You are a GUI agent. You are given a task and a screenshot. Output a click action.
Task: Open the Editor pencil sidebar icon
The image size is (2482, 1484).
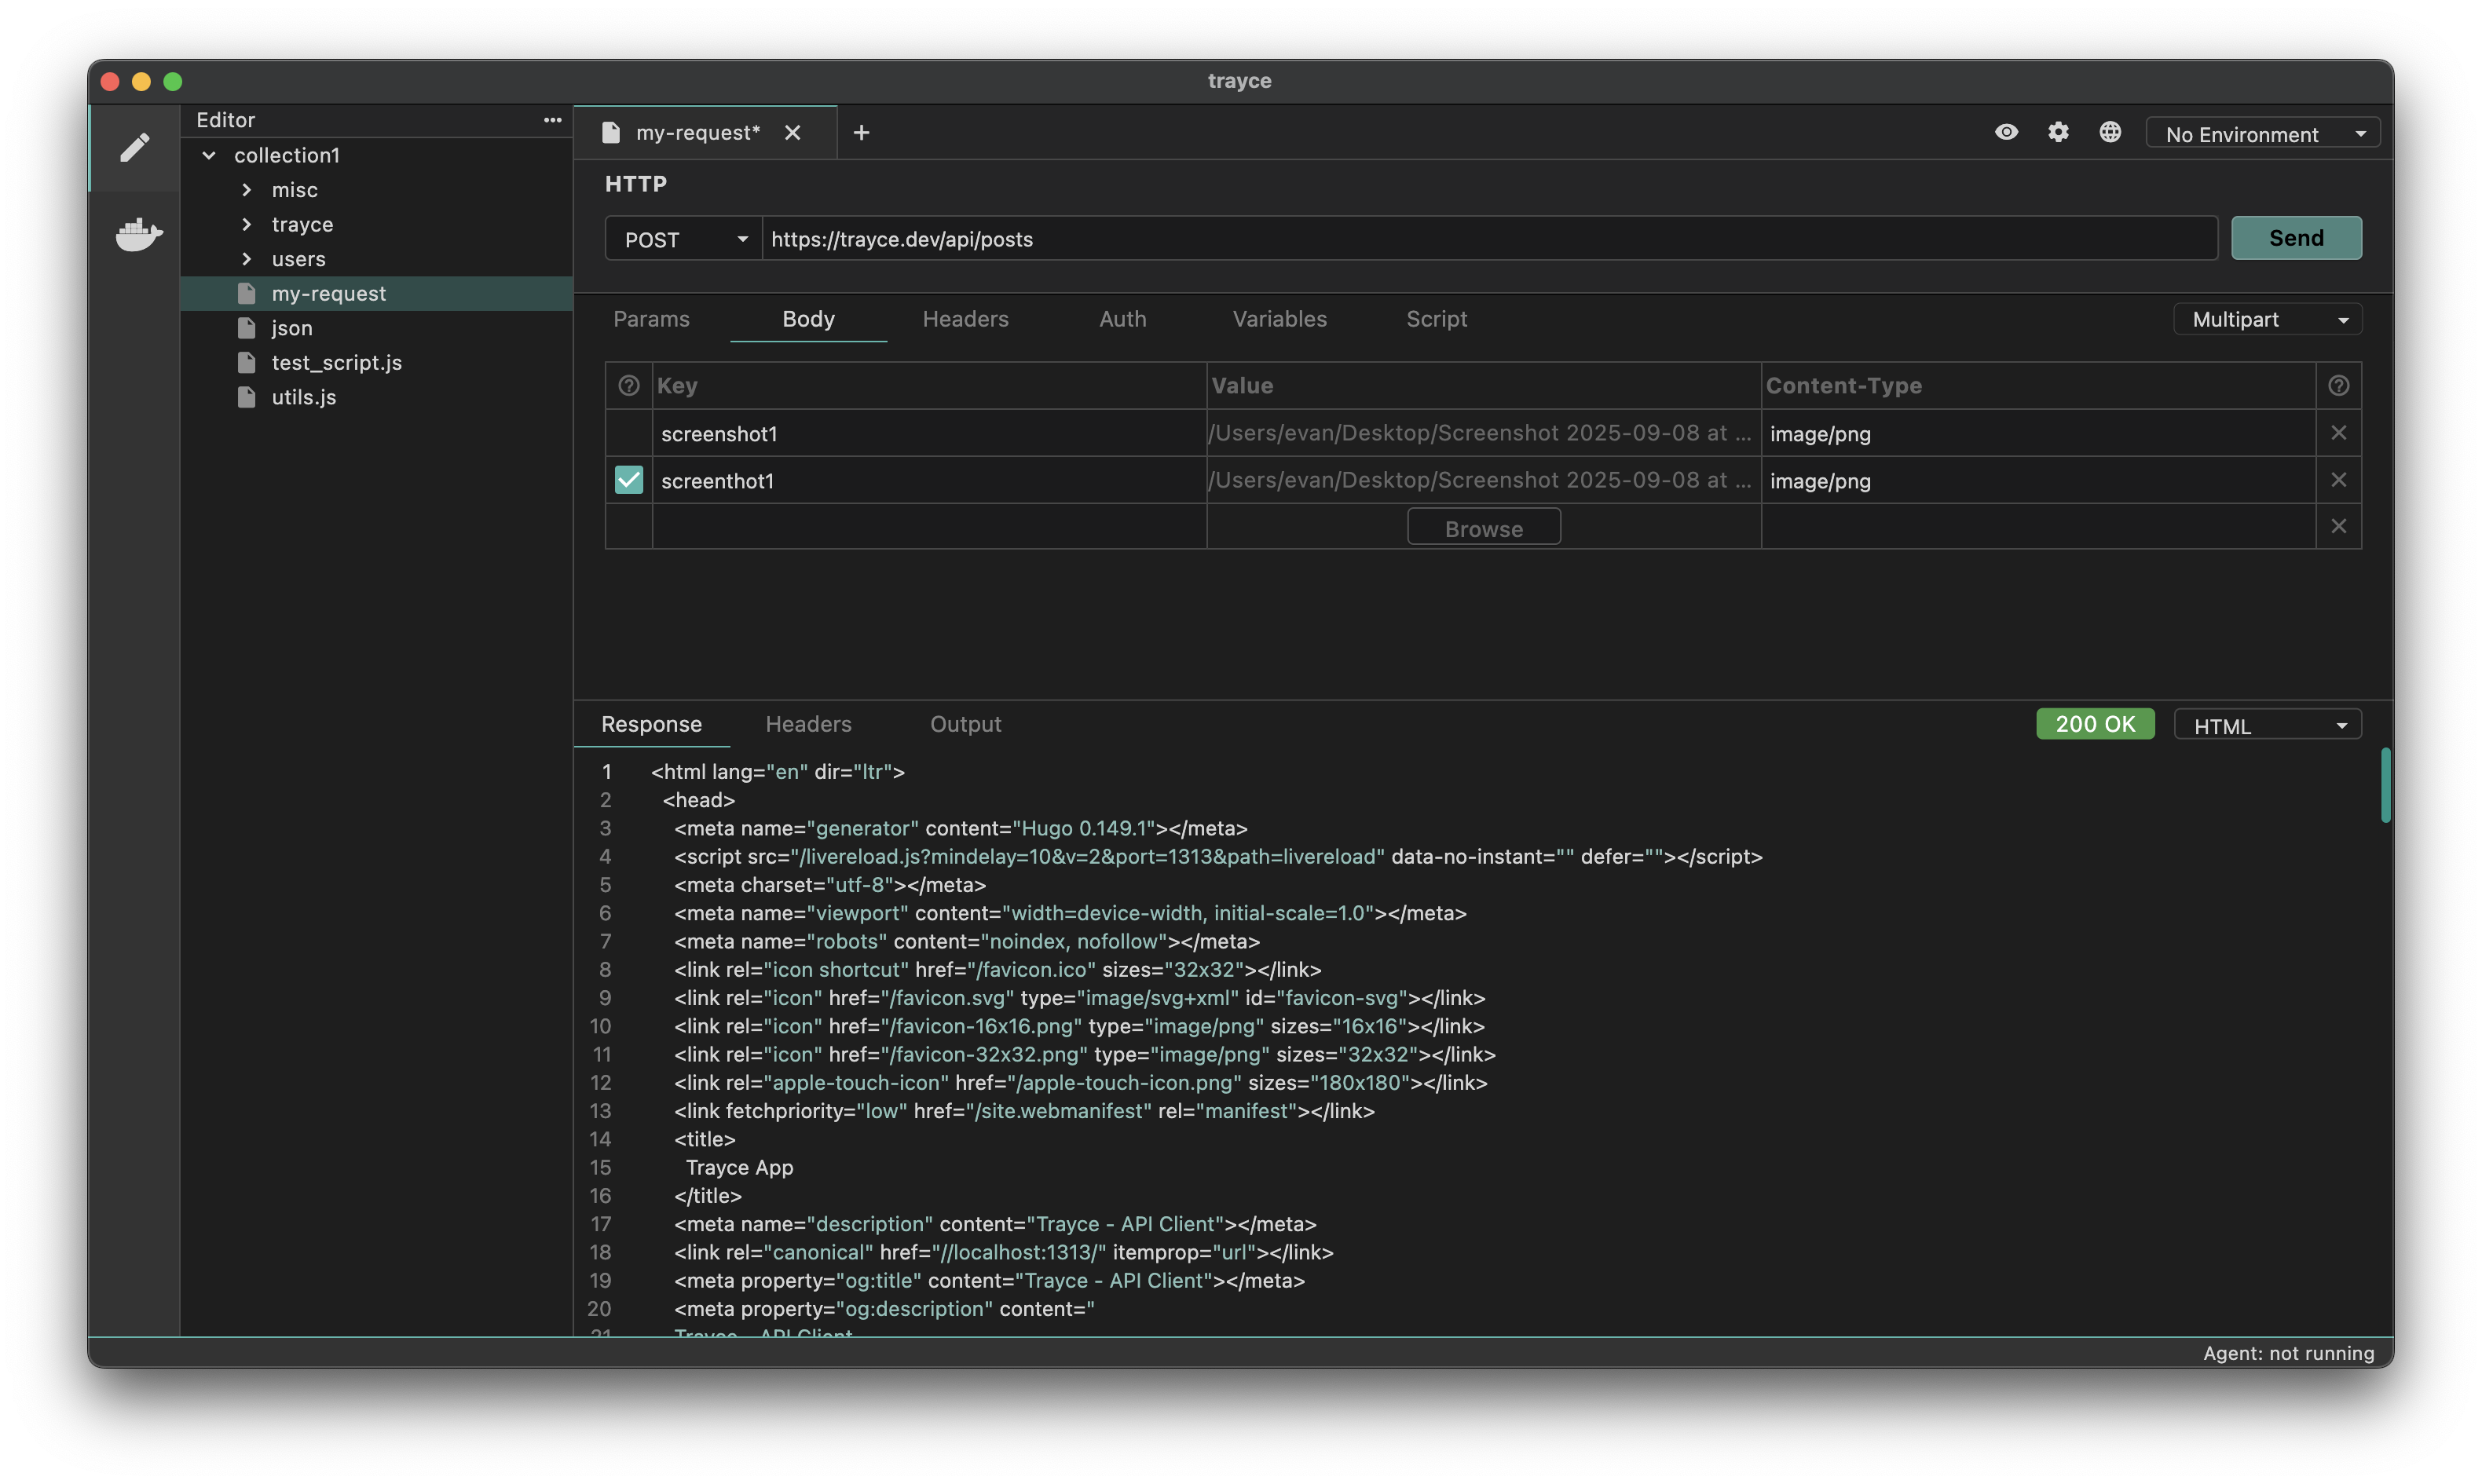[x=135, y=148]
